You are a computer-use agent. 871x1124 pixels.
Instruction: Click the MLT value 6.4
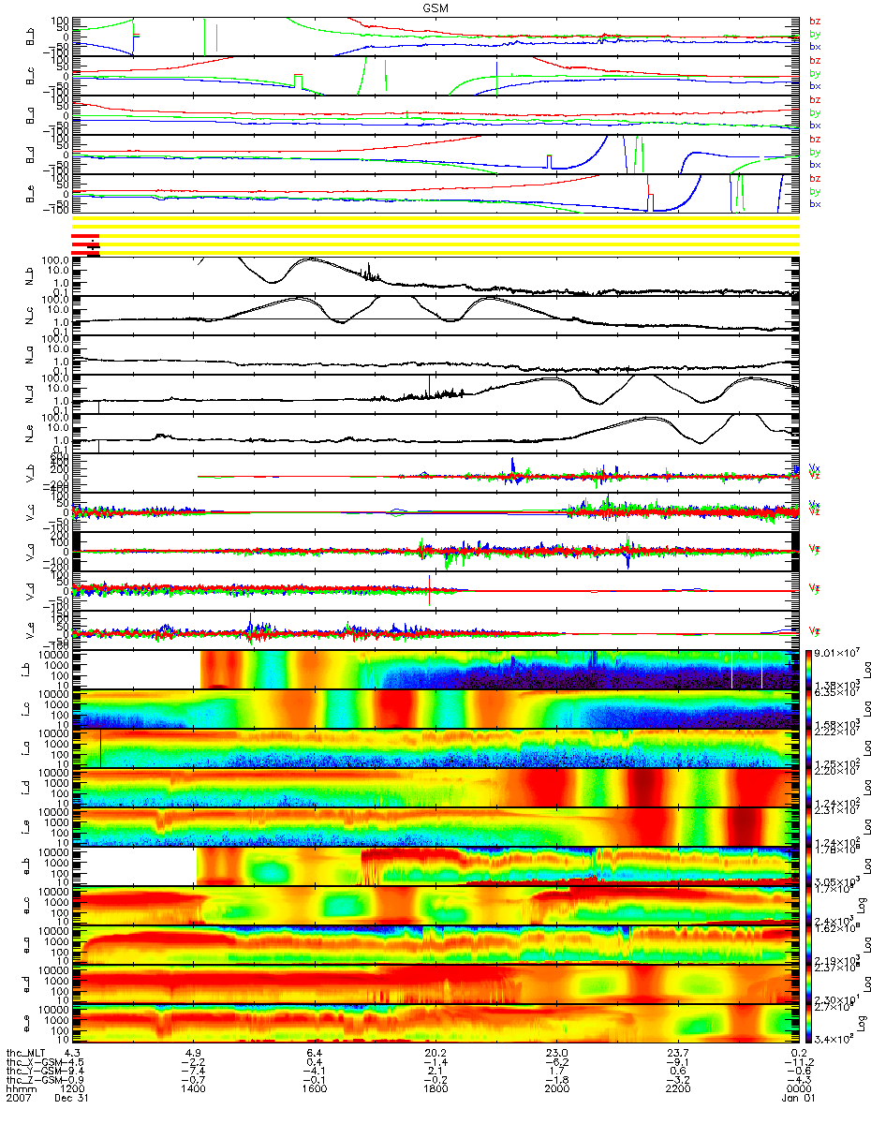click(x=315, y=1054)
